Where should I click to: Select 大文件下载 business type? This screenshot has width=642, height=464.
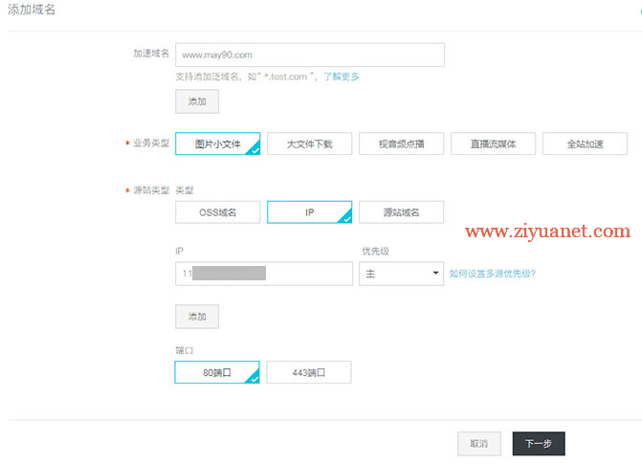pyautogui.click(x=310, y=144)
